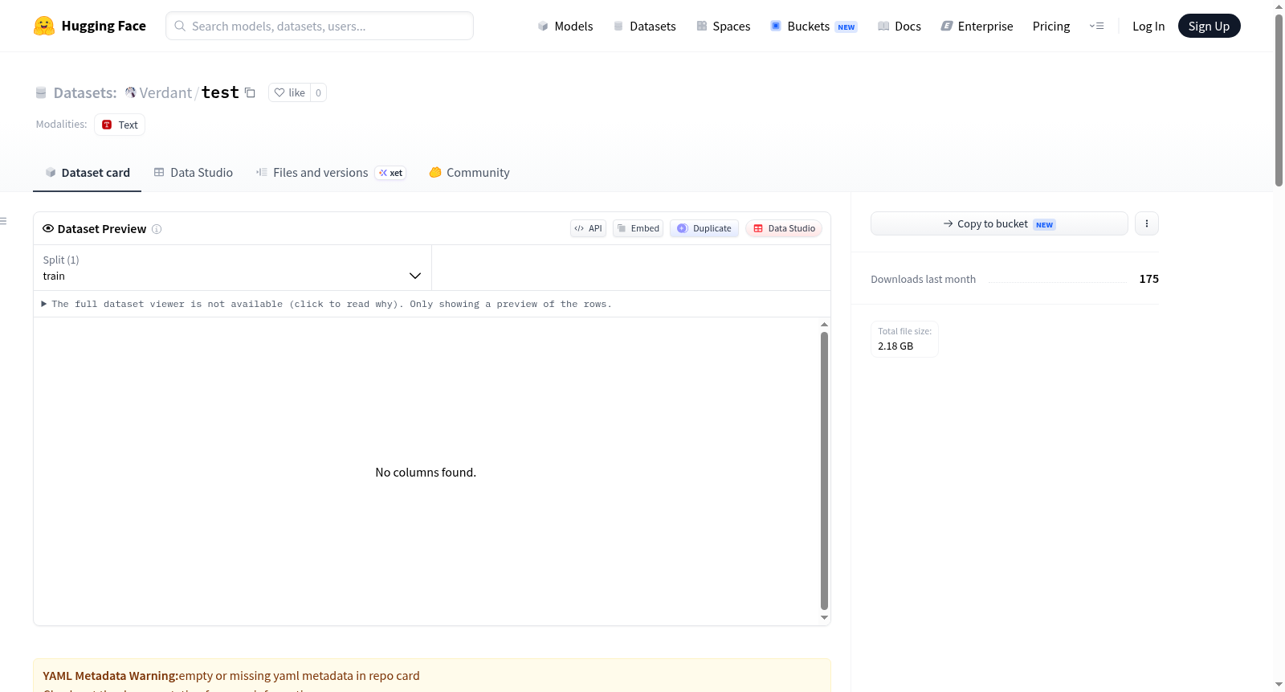Open the Pricing page
Viewport: 1285px width, 692px height.
coord(1051,26)
